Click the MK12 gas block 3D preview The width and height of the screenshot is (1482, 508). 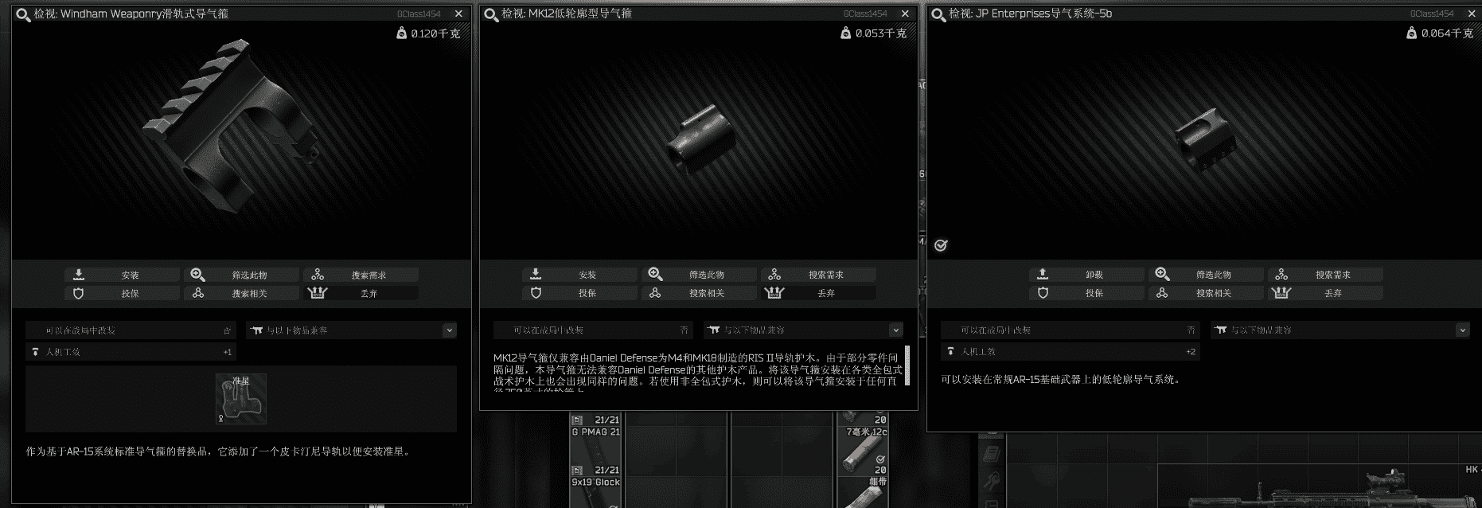click(702, 139)
